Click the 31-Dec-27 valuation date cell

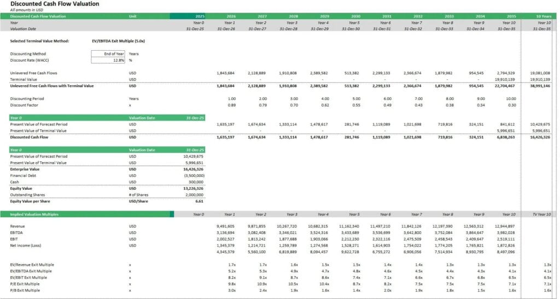[x=257, y=29]
